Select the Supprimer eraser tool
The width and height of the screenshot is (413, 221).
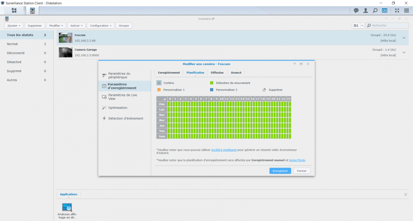click(x=265, y=89)
